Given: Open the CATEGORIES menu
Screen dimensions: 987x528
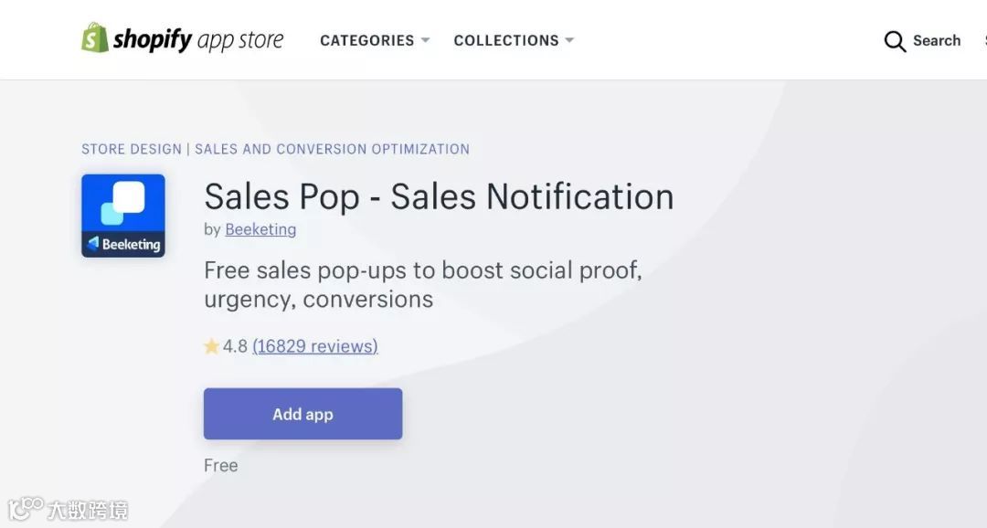Looking at the screenshot, I should pyautogui.click(x=366, y=40).
